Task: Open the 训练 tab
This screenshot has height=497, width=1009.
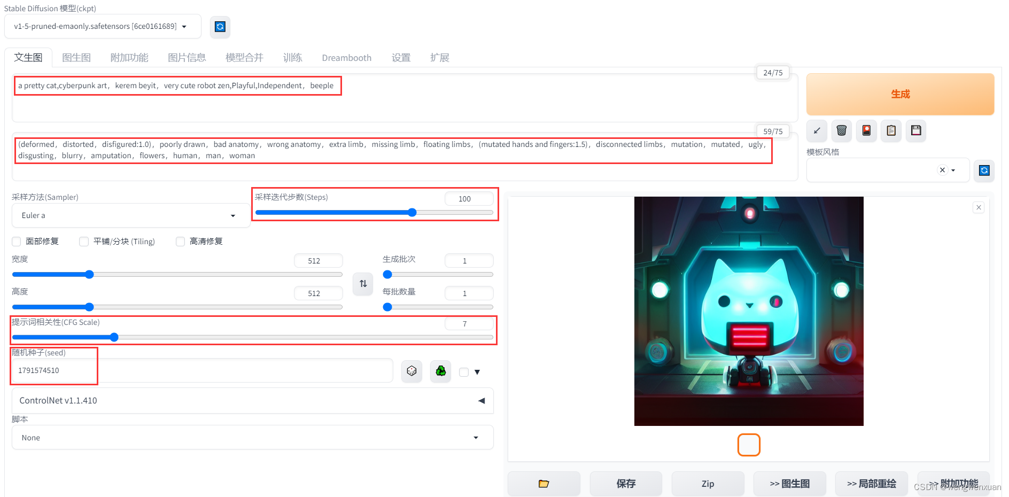Action: click(x=292, y=58)
